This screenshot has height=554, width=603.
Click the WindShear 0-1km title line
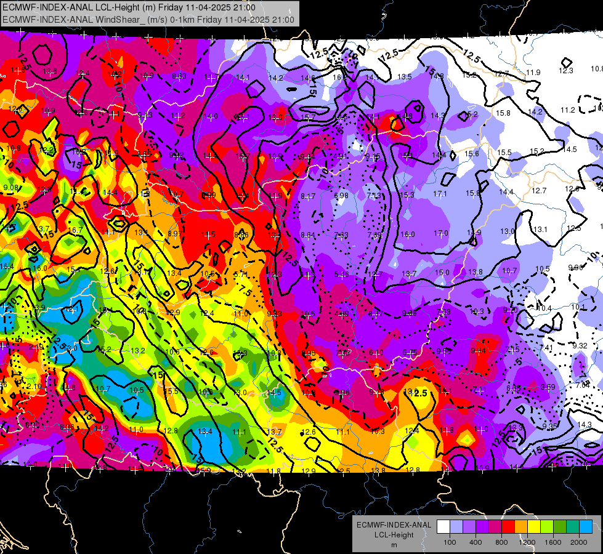click(x=148, y=20)
